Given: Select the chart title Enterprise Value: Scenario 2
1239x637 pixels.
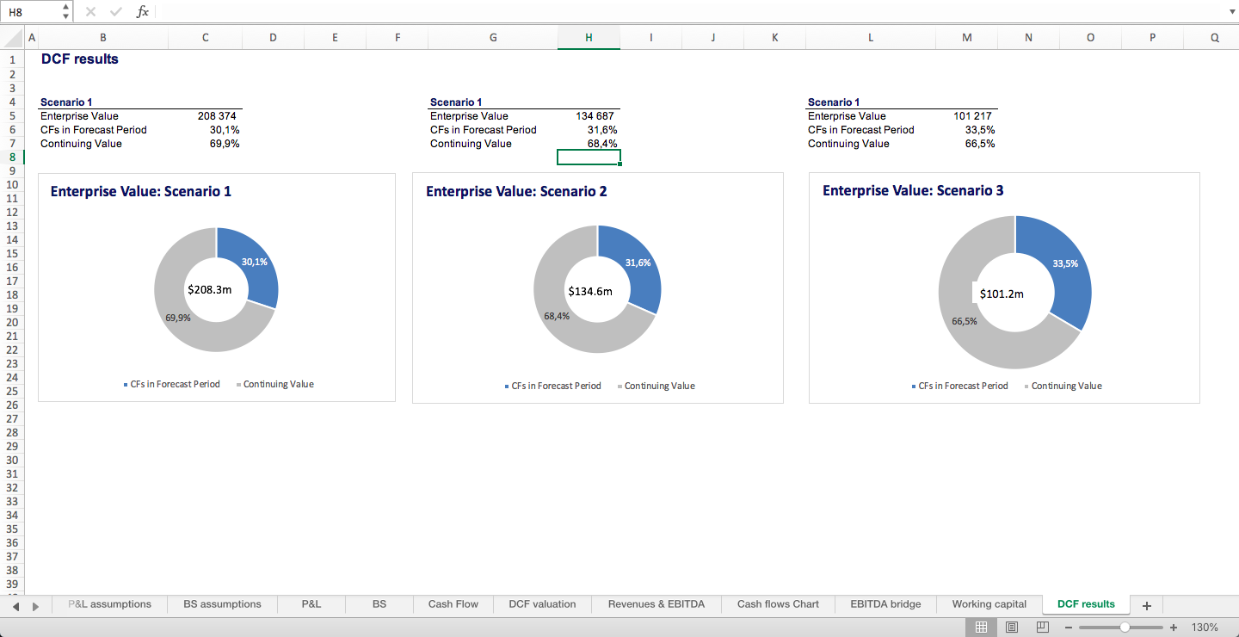Looking at the screenshot, I should (x=516, y=191).
